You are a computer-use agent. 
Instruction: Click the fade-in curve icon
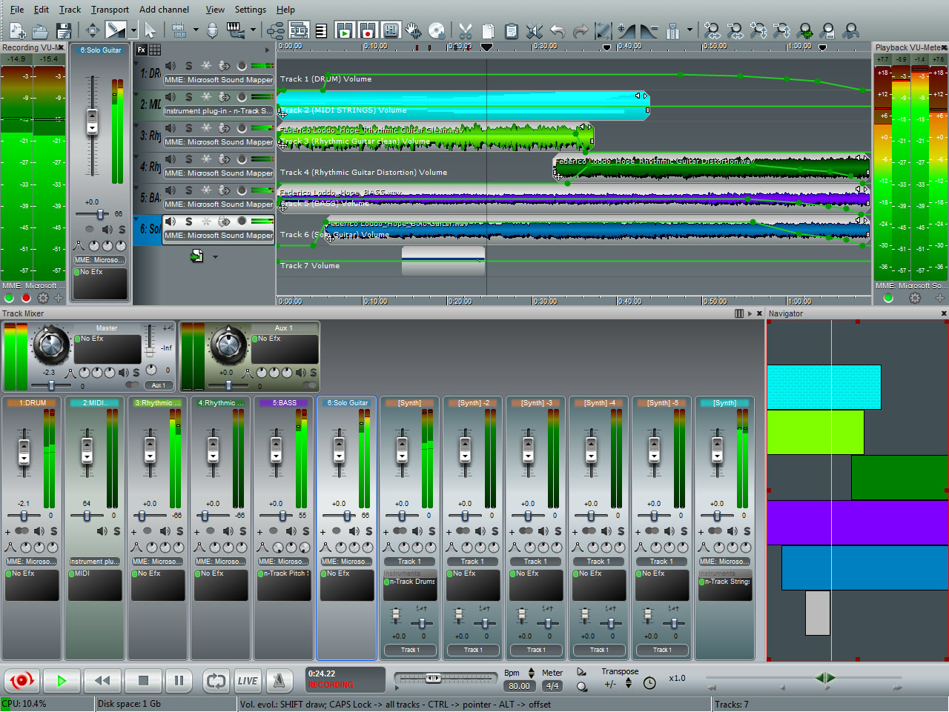point(626,30)
